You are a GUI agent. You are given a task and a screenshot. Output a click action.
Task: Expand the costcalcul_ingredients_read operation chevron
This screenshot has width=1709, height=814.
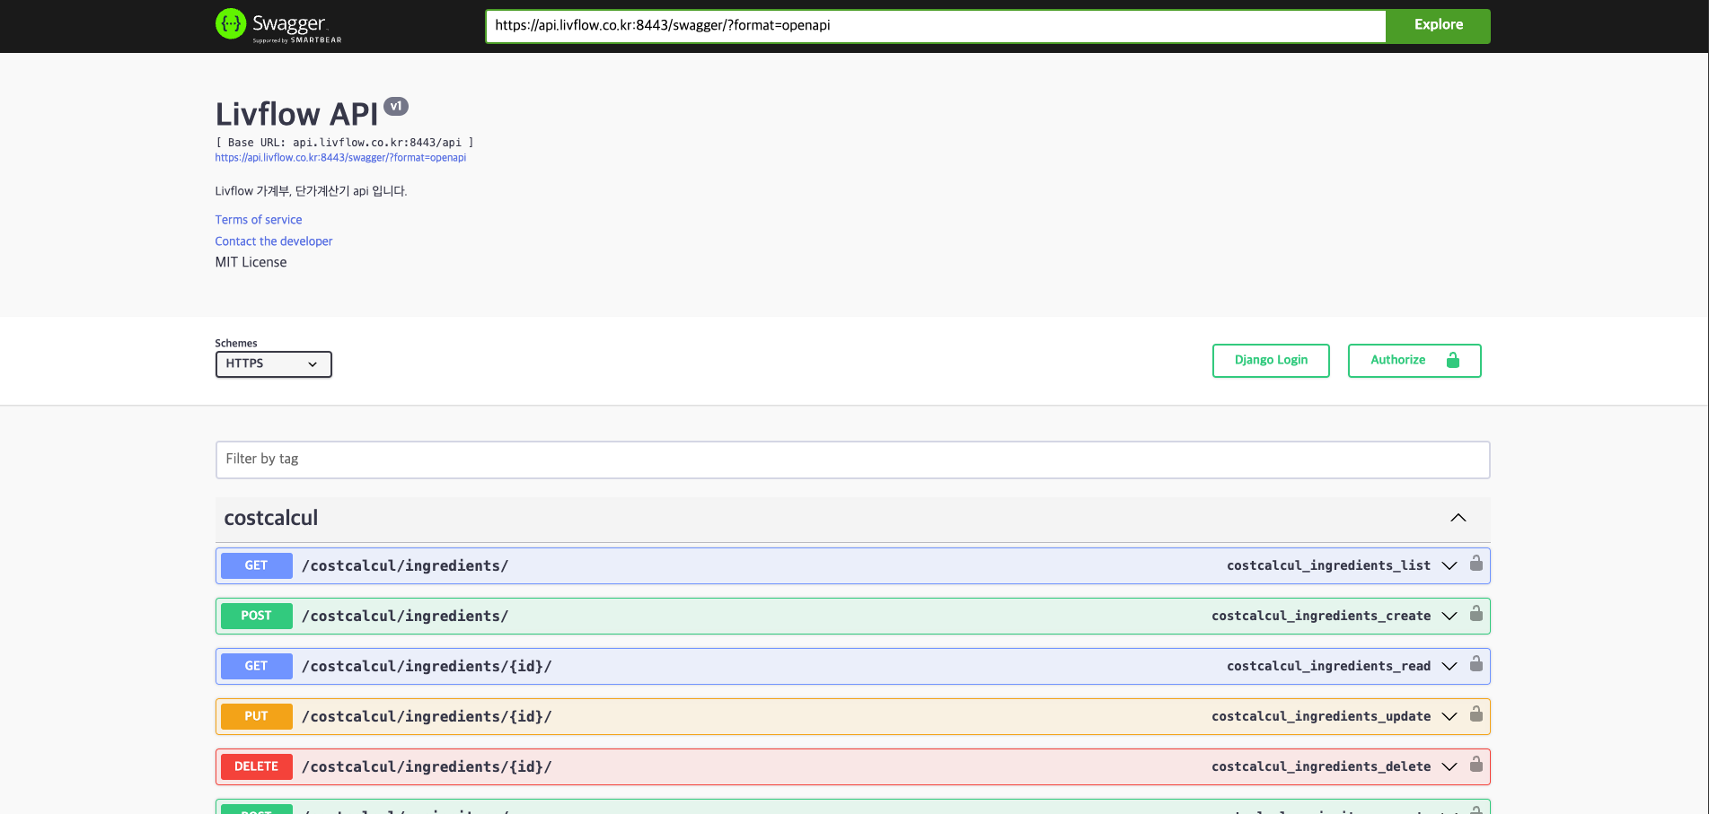coord(1449,666)
